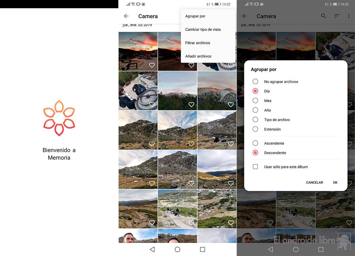
Task: Select 'Ascendente' sort order
Action: pos(255,143)
